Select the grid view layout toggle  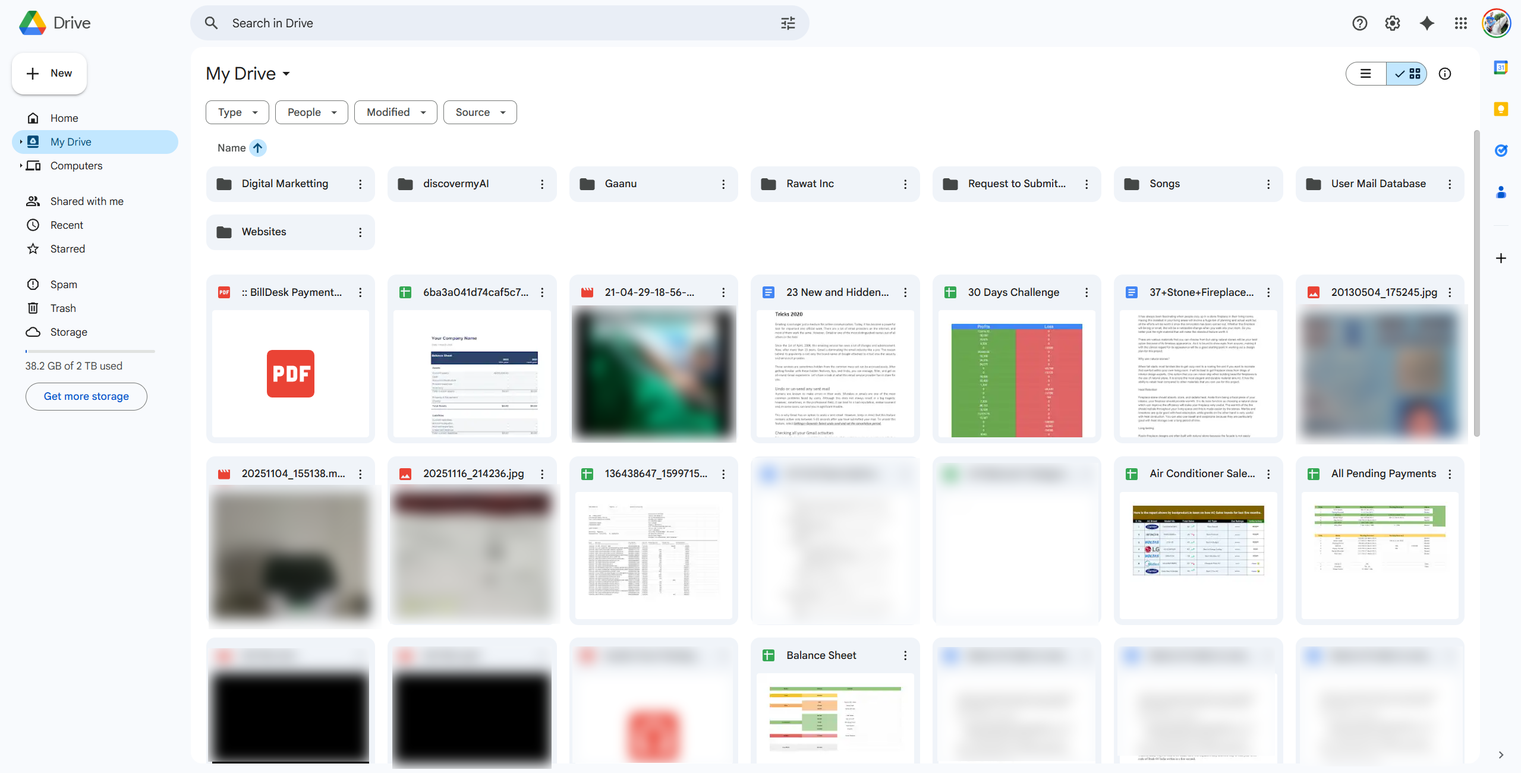click(1407, 73)
